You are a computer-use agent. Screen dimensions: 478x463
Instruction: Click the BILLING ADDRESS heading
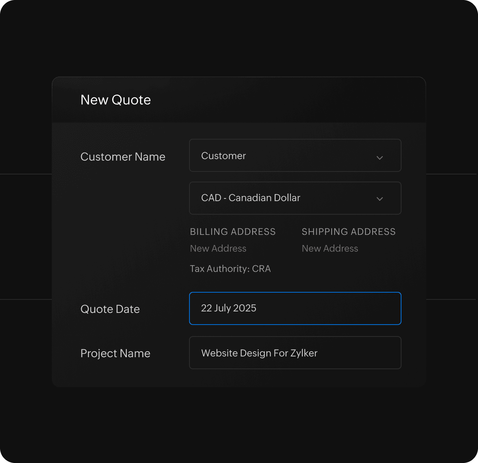[233, 231]
